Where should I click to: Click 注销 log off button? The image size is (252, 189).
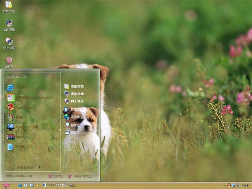tap(56, 176)
